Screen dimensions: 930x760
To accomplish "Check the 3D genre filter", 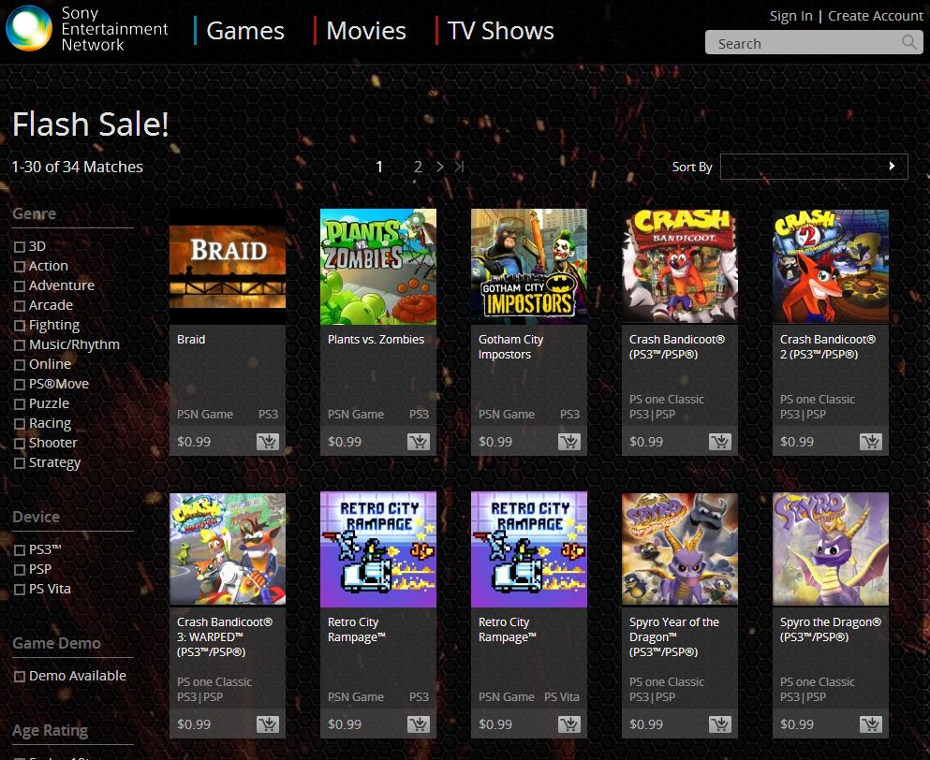I will pos(20,246).
